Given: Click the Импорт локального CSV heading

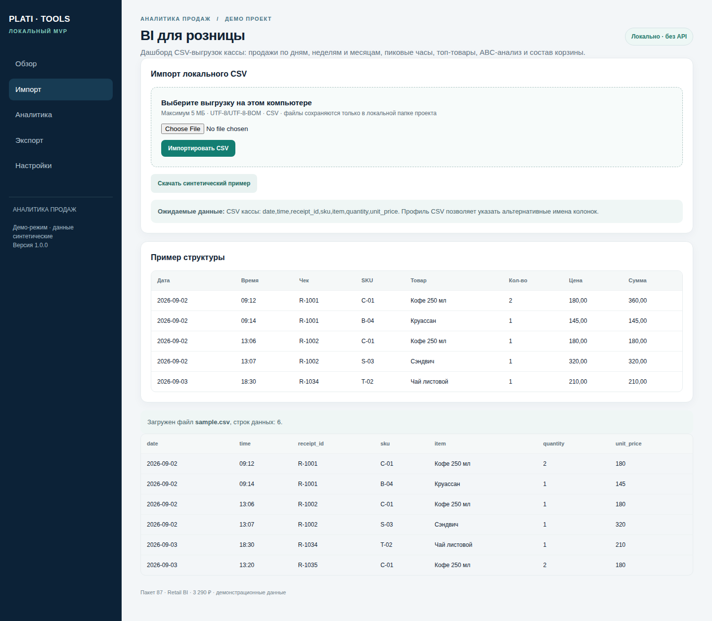Looking at the screenshot, I should pos(199,74).
